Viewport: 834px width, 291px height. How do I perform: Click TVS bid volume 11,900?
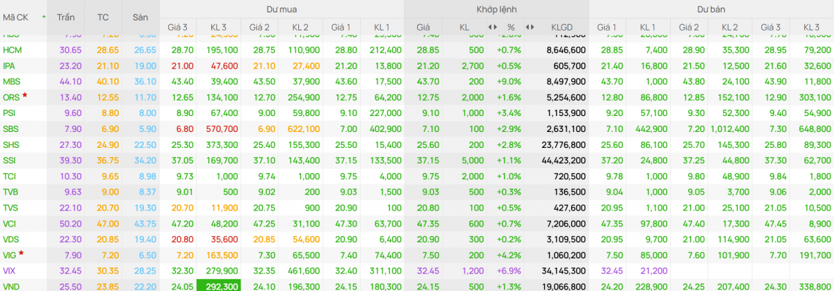223,207
